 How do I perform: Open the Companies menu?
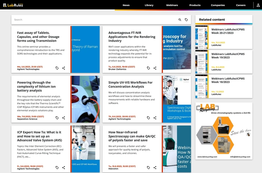[218, 5]
